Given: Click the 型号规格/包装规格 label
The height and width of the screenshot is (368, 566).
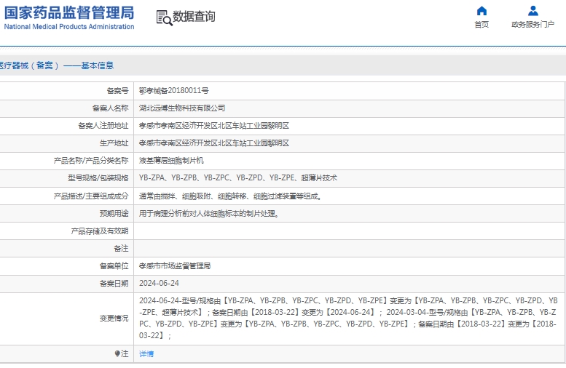Looking at the screenshot, I should click(x=98, y=178).
